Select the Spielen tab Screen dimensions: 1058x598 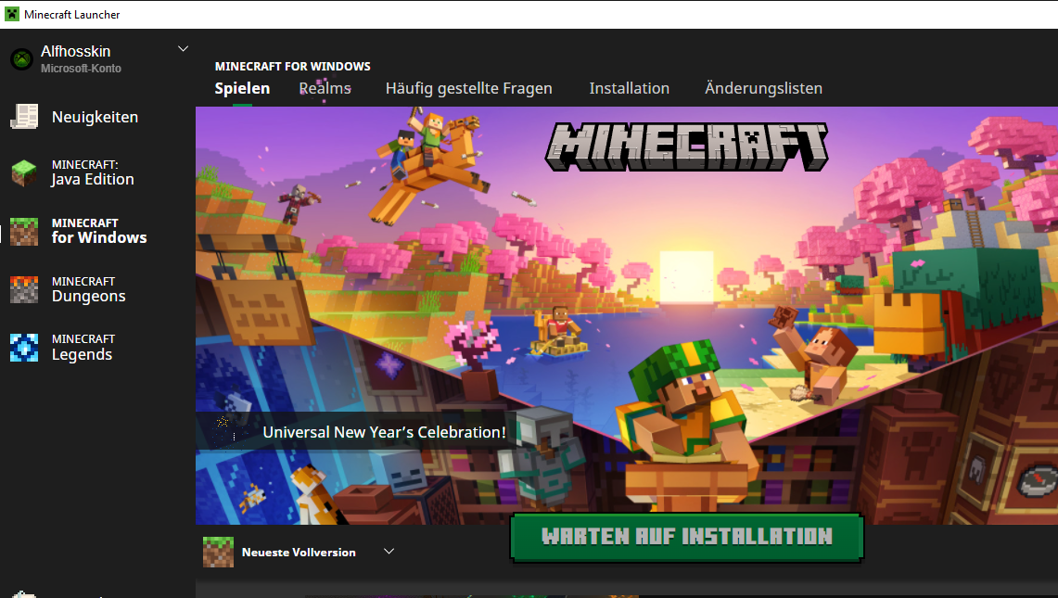pyautogui.click(x=242, y=88)
